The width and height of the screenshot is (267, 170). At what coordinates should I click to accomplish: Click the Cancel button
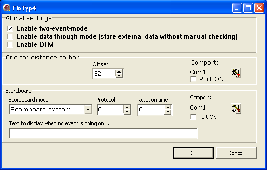(x=236, y=153)
